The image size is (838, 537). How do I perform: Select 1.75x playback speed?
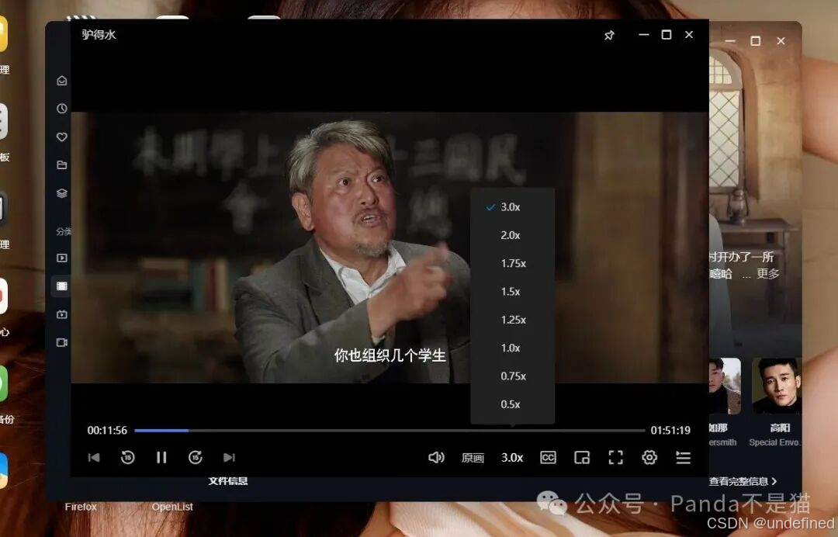pyautogui.click(x=512, y=263)
